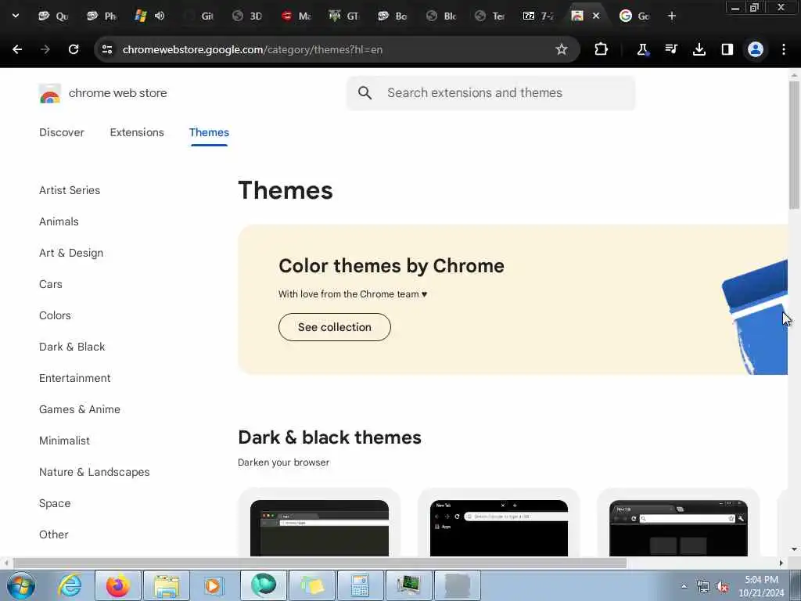The width and height of the screenshot is (801, 601).
Task: Open the Downloads icon in toolbar
Action: [x=699, y=49]
